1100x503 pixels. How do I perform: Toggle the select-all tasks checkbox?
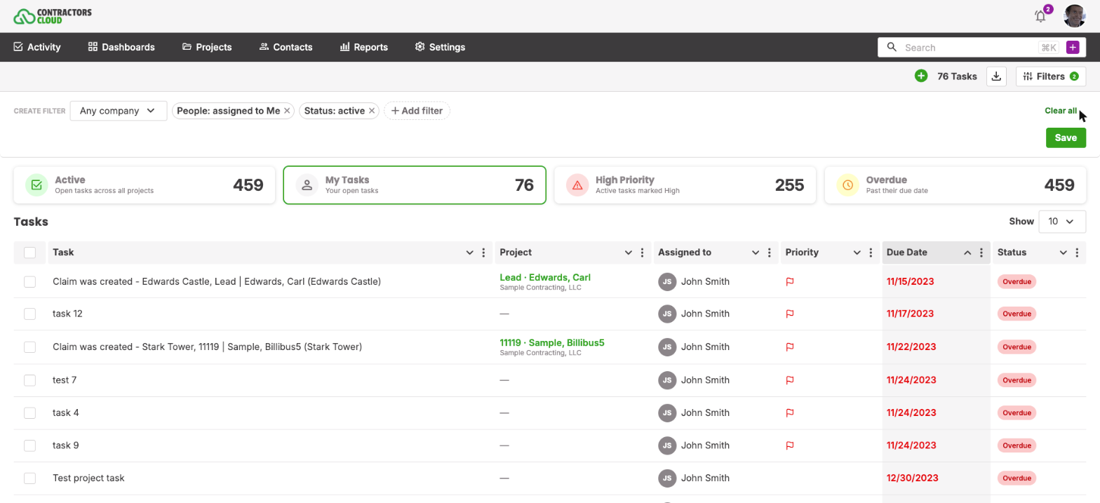click(29, 253)
